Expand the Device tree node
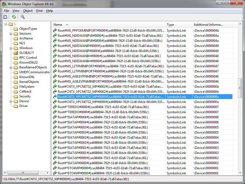245x184 pixels. pyautogui.click(x=11, y=101)
